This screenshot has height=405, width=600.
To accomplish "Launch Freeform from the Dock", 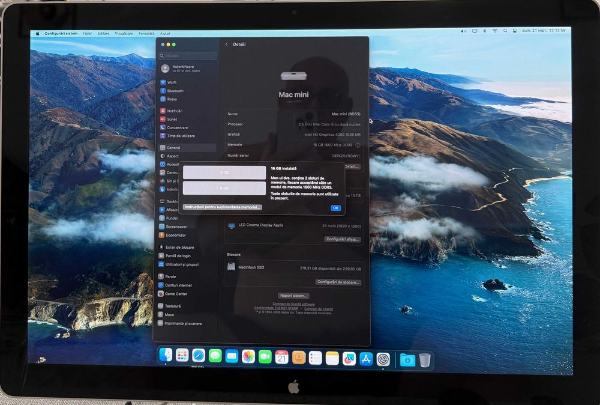I will coord(349,359).
